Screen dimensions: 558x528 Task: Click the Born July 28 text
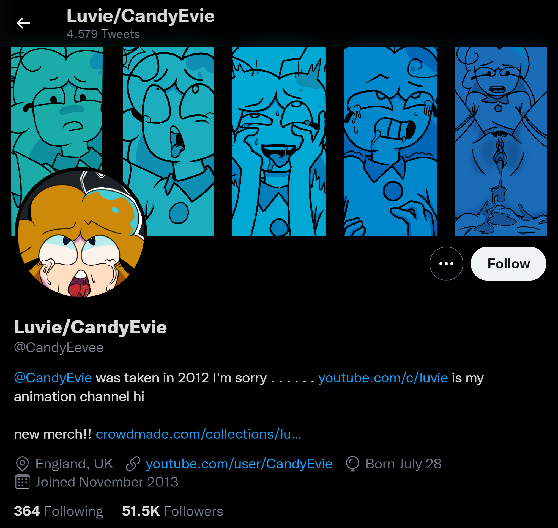[x=403, y=464]
